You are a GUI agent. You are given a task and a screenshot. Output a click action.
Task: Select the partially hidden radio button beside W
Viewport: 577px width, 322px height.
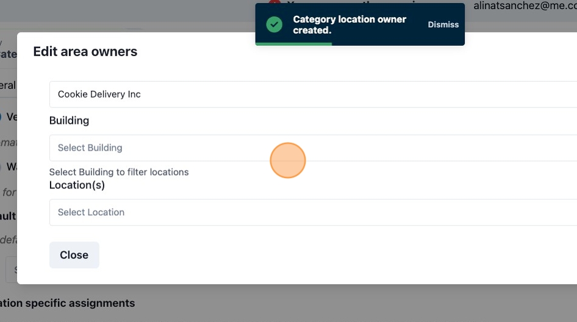coord(1,166)
